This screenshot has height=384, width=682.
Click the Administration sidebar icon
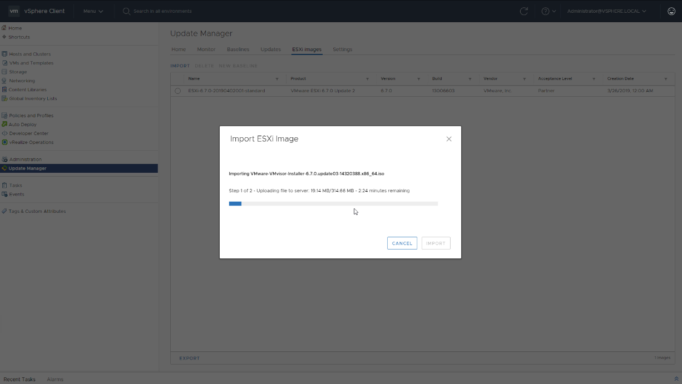click(x=4, y=159)
